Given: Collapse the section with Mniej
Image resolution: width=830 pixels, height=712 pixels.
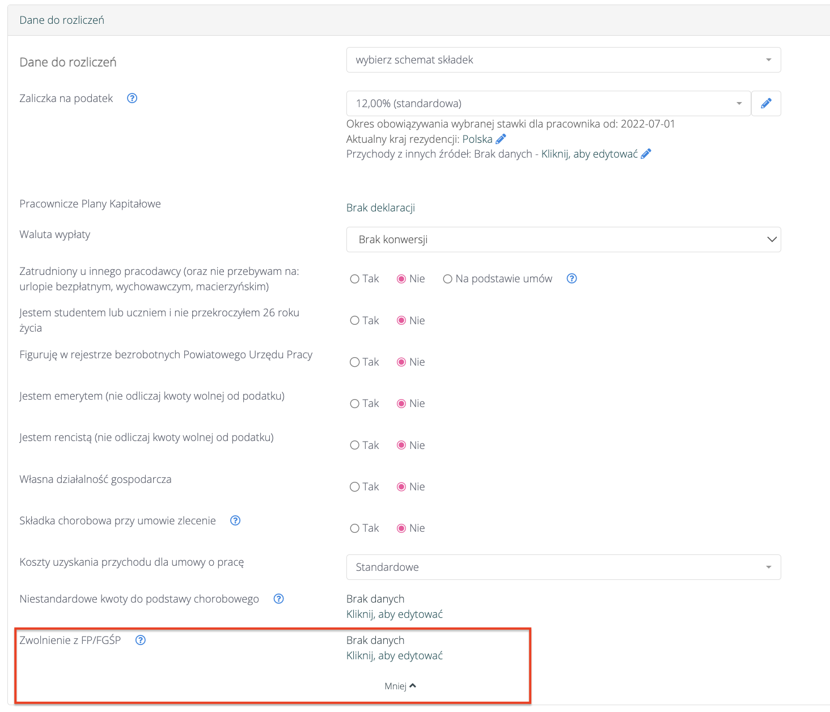Looking at the screenshot, I should point(400,686).
